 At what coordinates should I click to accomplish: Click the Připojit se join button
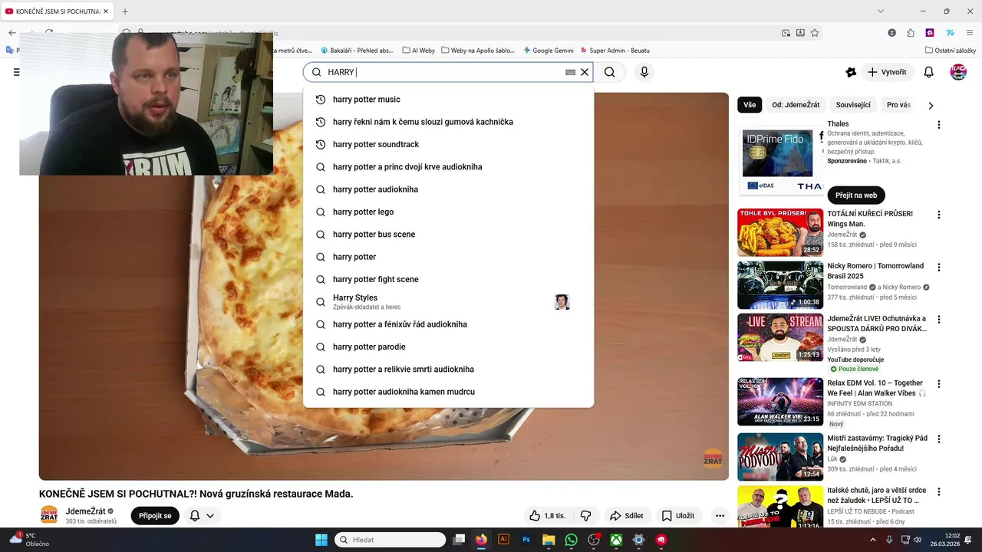pyautogui.click(x=155, y=516)
